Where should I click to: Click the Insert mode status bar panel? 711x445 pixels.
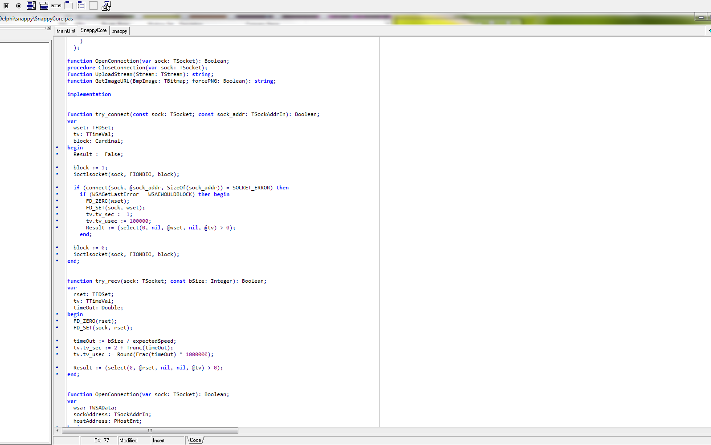[168, 441]
